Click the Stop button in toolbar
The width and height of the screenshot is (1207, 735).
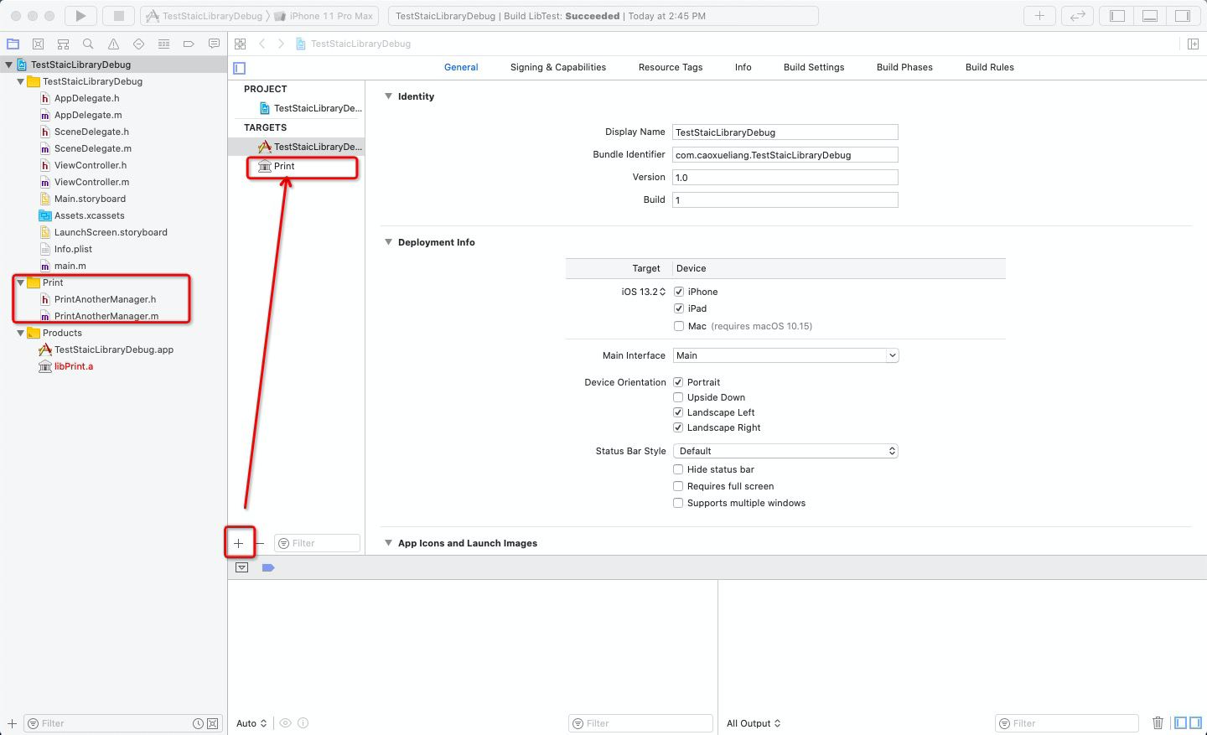[118, 16]
